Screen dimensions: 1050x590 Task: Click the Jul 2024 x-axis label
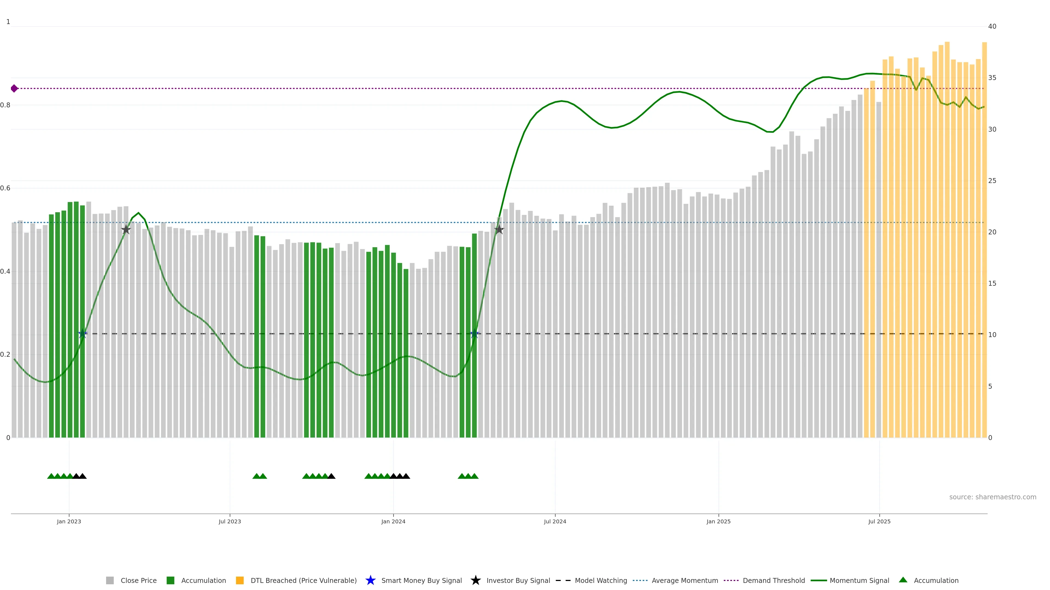555,522
